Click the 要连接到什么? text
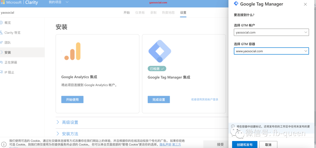 (x=244, y=15)
